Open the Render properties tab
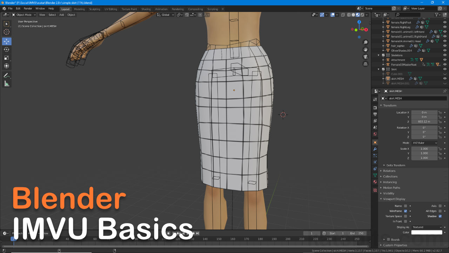 tap(375, 107)
